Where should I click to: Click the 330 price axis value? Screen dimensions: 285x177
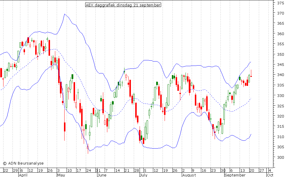[280, 95]
